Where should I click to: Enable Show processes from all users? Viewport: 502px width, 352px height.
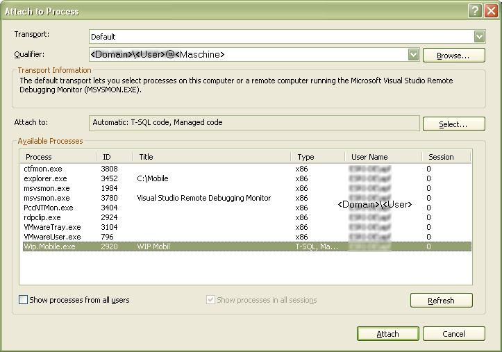pos(23,300)
